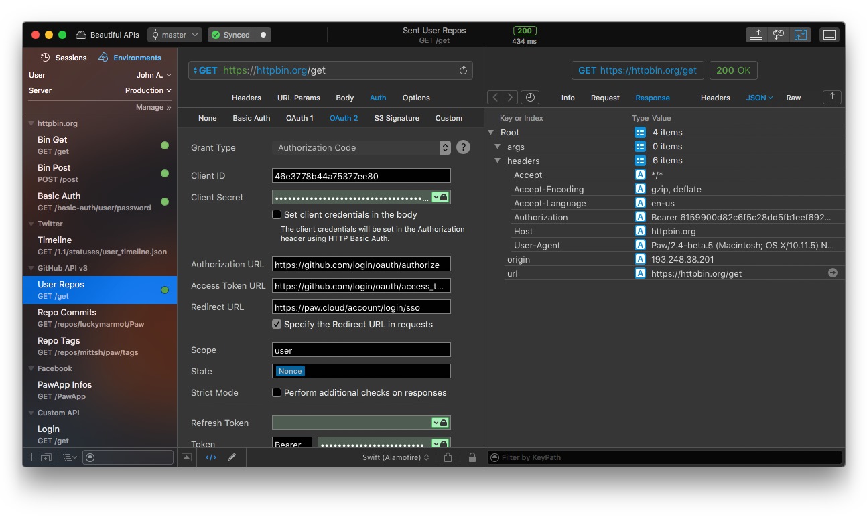The height and width of the screenshot is (521, 867).
Task: Uncheck Specify the Redirect URL in requests
Action: click(276, 324)
